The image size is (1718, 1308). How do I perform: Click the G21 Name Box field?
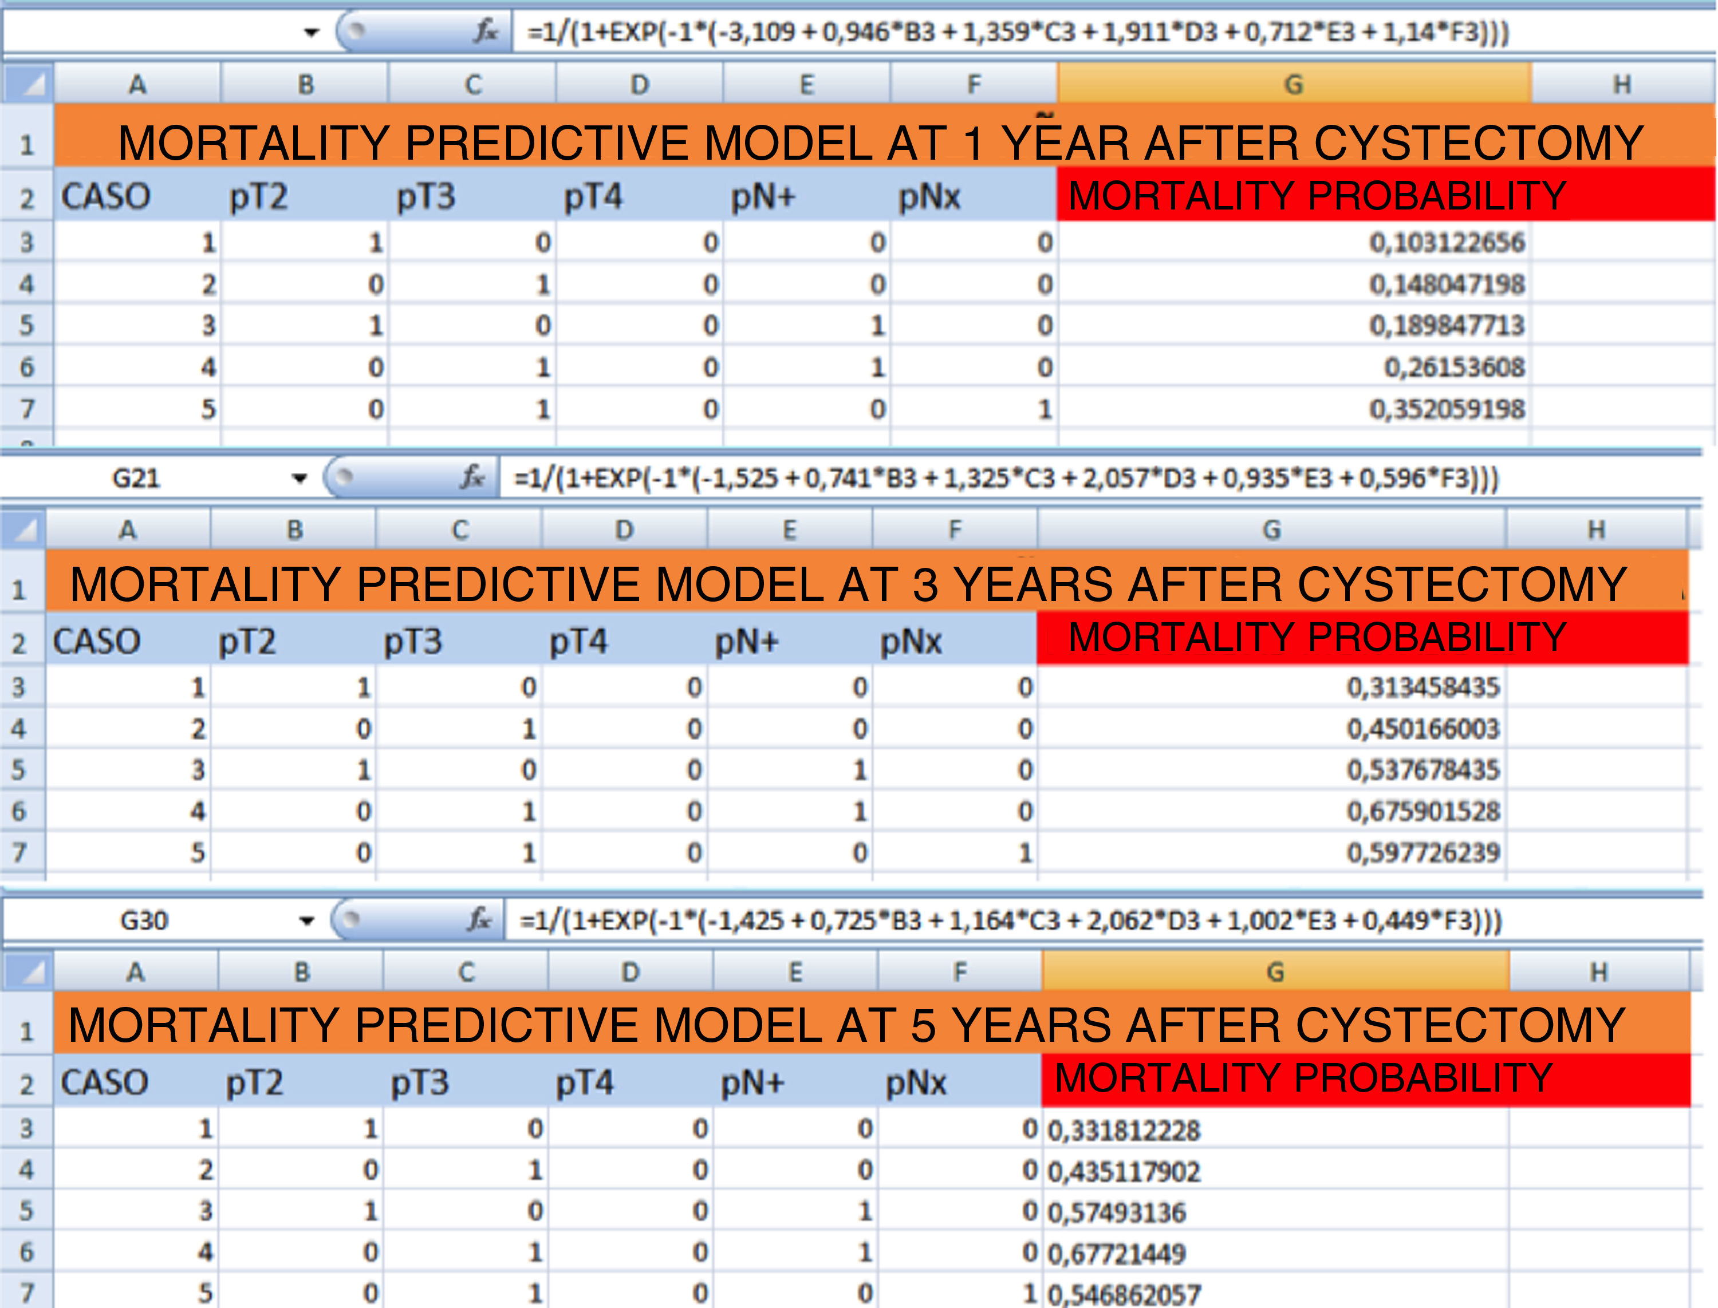tap(136, 477)
